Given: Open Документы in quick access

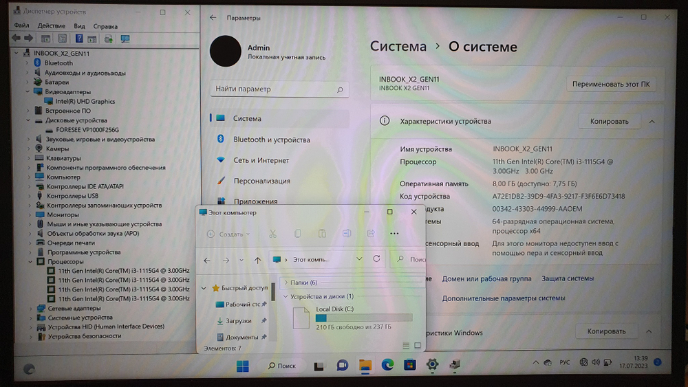Looking at the screenshot, I should (241, 337).
